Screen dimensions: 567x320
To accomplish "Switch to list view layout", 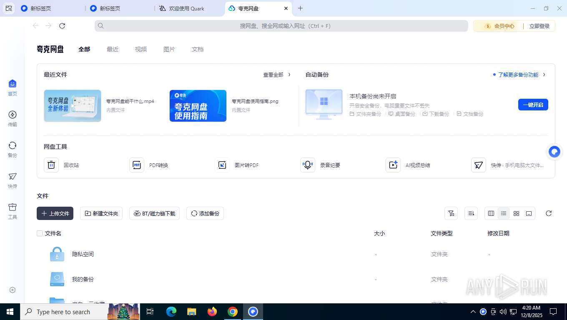I will coord(504,213).
